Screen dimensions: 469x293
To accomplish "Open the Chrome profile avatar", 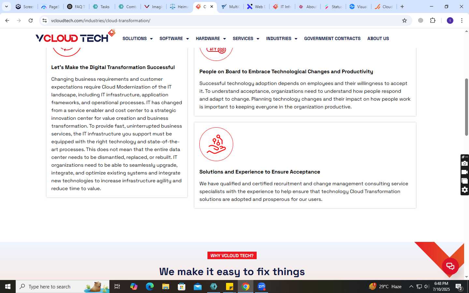I will pyautogui.click(x=450, y=21).
